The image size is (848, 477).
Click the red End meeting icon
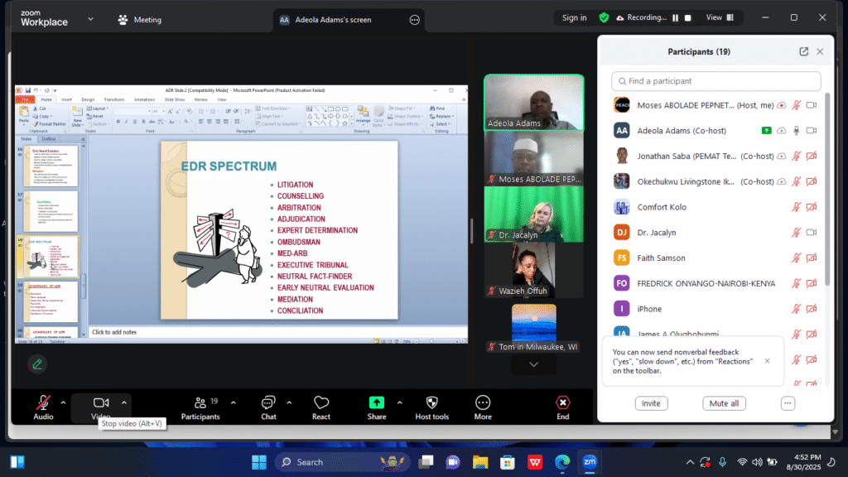click(563, 403)
